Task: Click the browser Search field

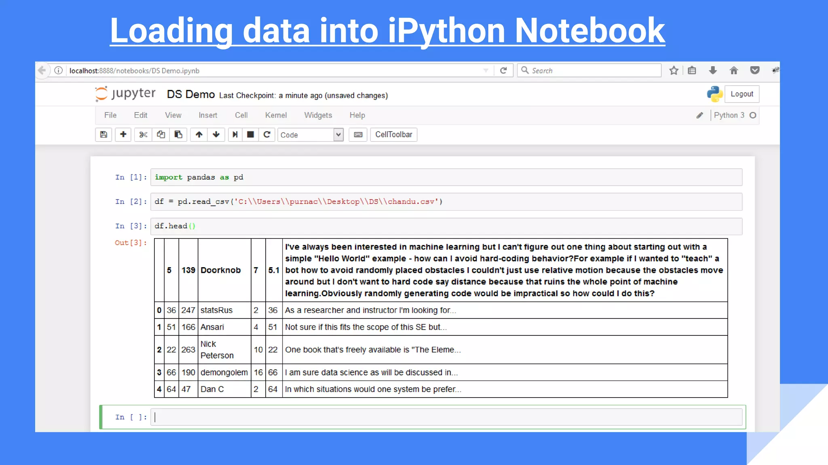Action: 589,71
